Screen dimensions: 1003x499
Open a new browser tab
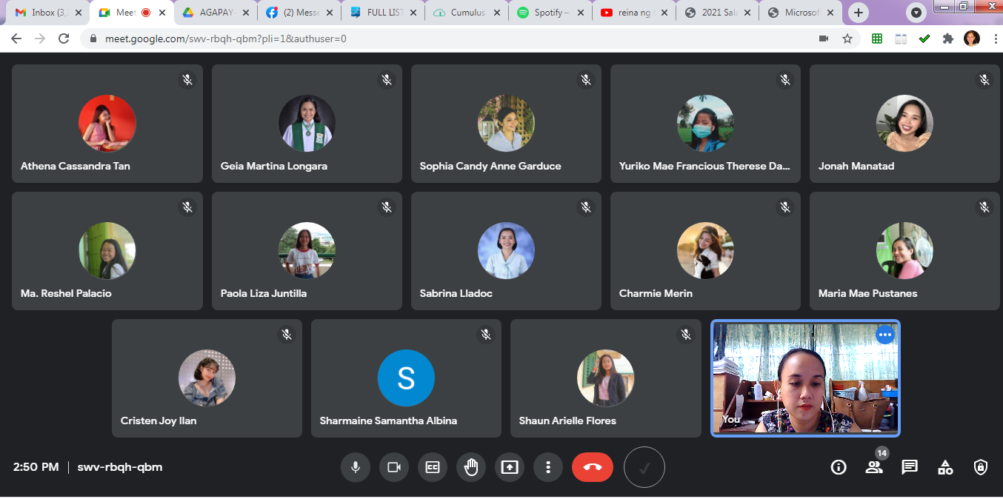pos(859,13)
